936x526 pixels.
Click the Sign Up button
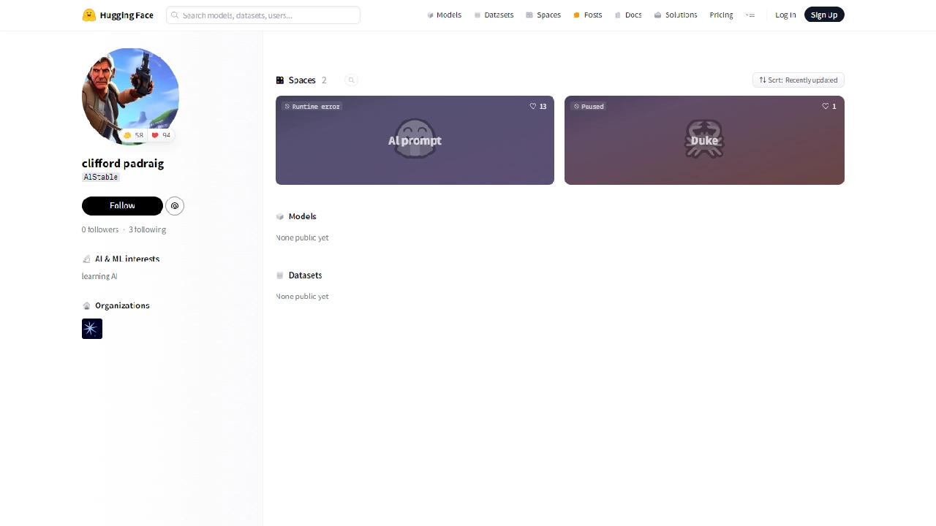coord(823,15)
